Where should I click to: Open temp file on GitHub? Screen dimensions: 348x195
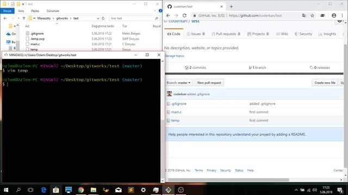[175, 120]
